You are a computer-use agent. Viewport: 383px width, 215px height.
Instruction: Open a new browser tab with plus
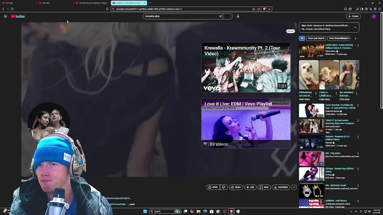pyautogui.click(x=150, y=3)
